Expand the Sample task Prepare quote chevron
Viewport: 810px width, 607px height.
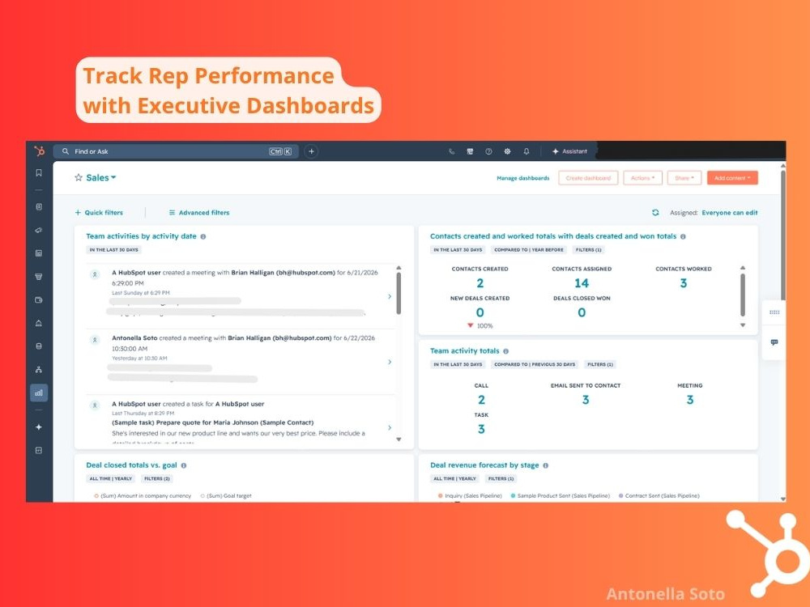pos(390,427)
